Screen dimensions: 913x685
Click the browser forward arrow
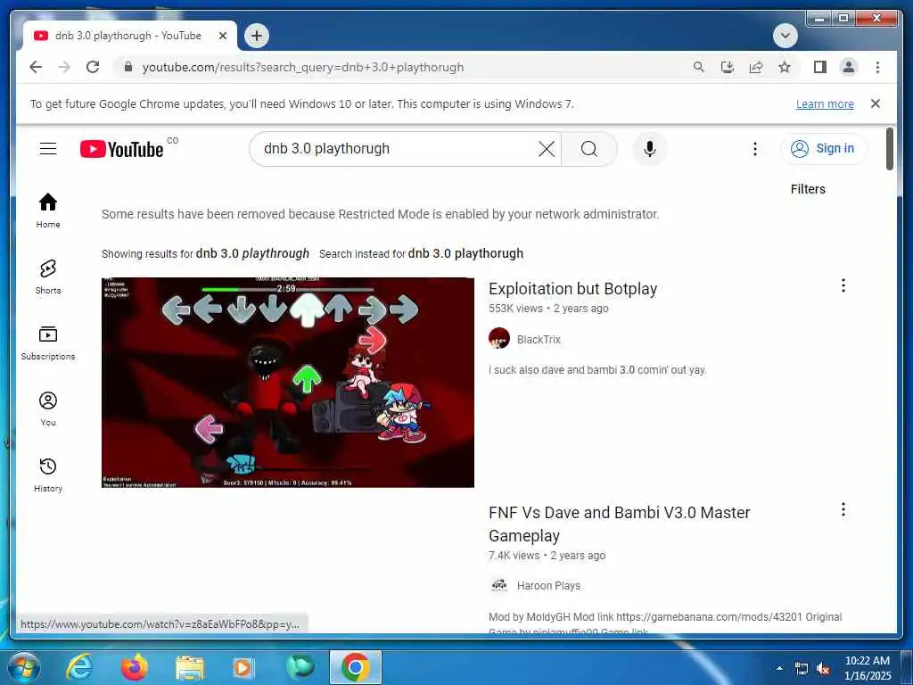(64, 67)
